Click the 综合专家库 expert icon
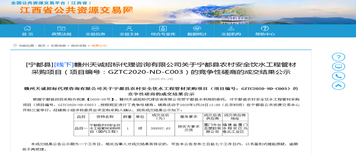Viewport: 356px width, 154px height. [163, 28]
